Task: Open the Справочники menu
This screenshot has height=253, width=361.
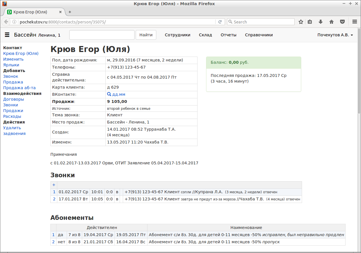Action: coord(259,35)
